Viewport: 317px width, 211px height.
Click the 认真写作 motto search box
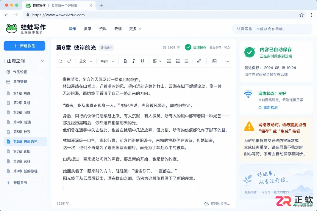coord(272,29)
